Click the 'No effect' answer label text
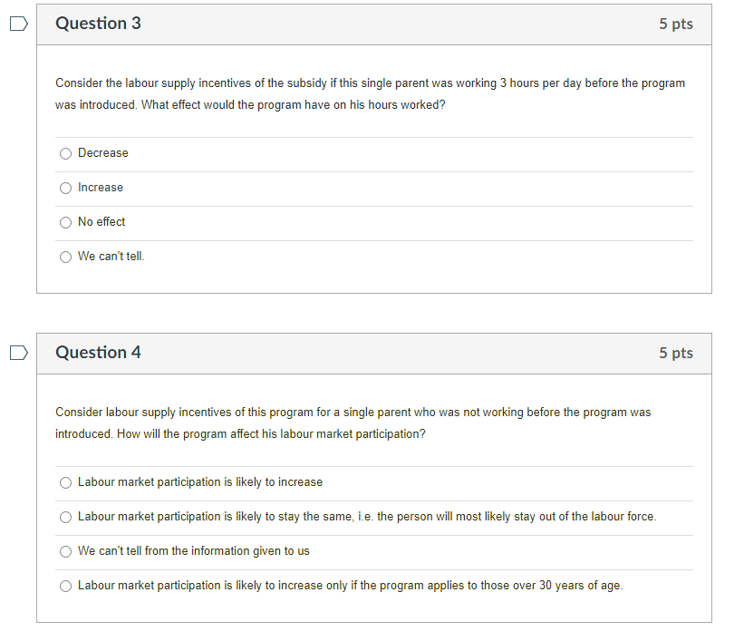The height and width of the screenshot is (641, 744). (101, 222)
